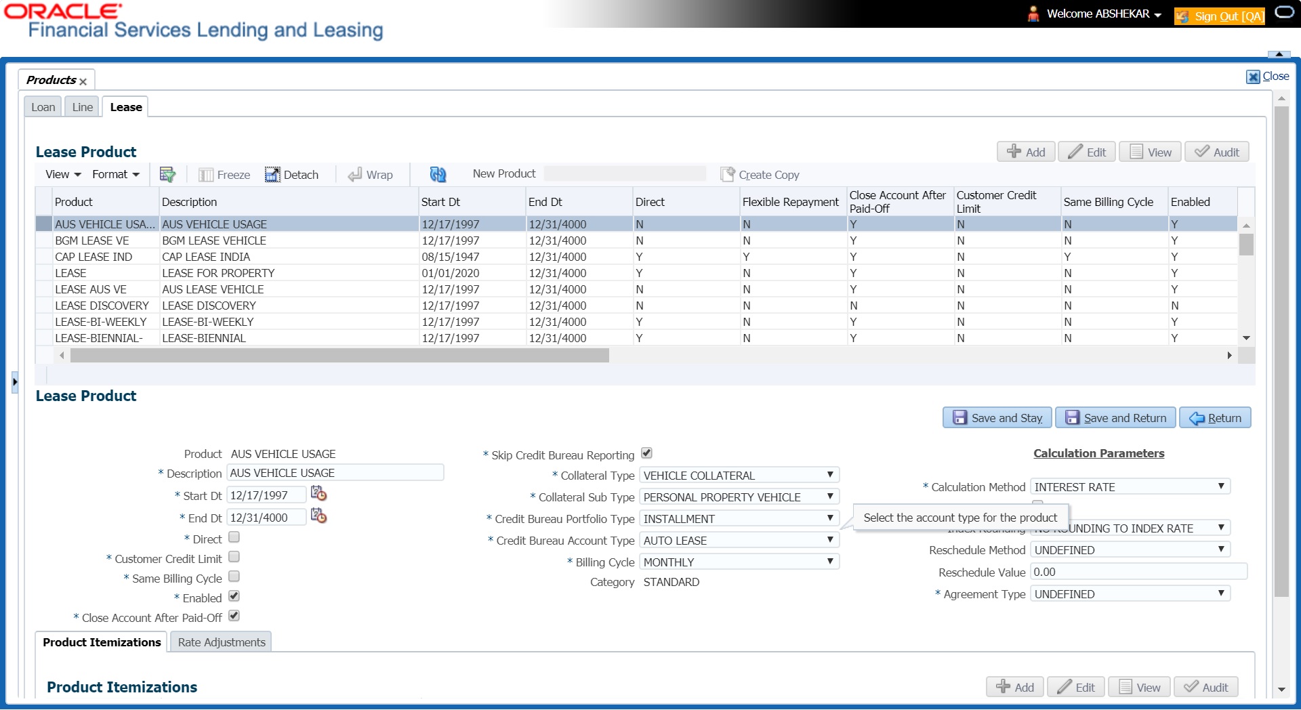Click the Freeze column toolbar item
The width and height of the screenshot is (1301, 710).
[224, 175]
